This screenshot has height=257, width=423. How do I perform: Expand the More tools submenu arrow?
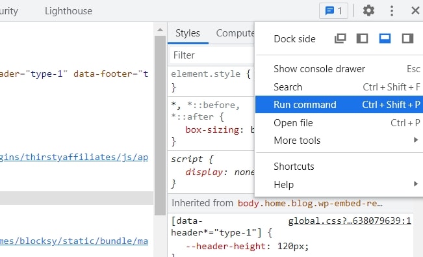point(416,140)
